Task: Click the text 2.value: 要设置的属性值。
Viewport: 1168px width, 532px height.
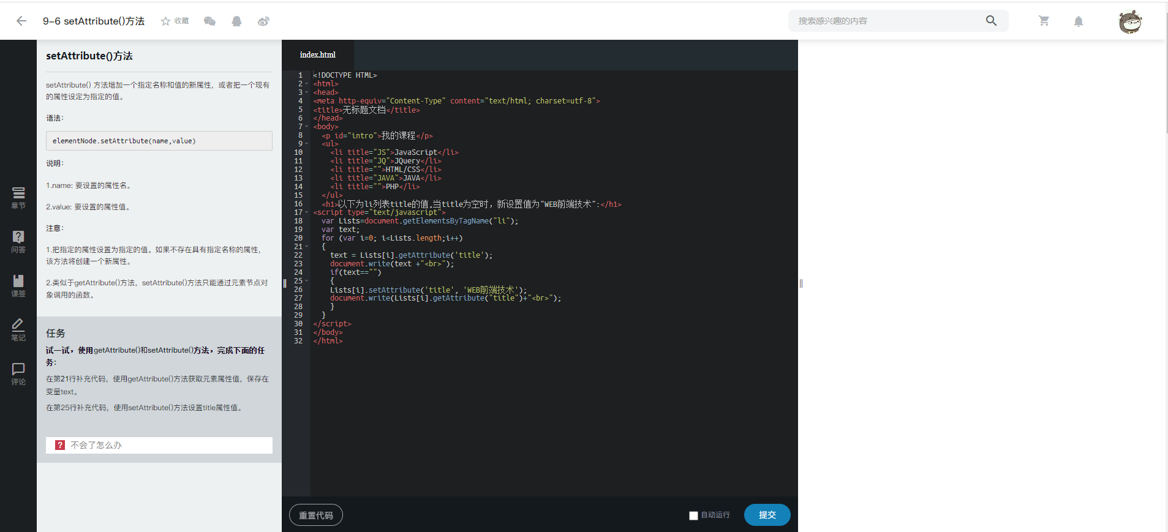Action: tap(89, 207)
